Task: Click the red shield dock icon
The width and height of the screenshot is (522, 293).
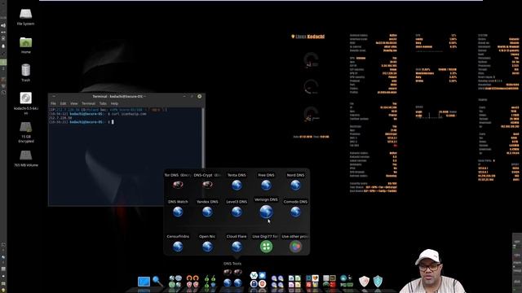Action: [364, 282]
